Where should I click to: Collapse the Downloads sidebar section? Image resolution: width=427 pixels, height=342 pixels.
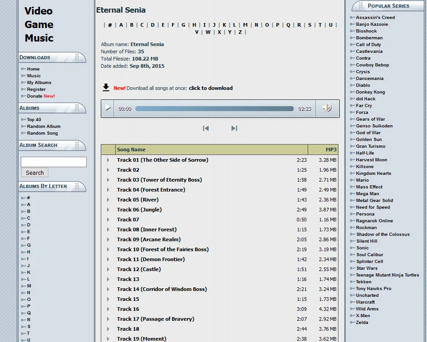click(x=77, y=57)
